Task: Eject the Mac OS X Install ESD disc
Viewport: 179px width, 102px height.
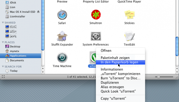Action: point(38,12)
